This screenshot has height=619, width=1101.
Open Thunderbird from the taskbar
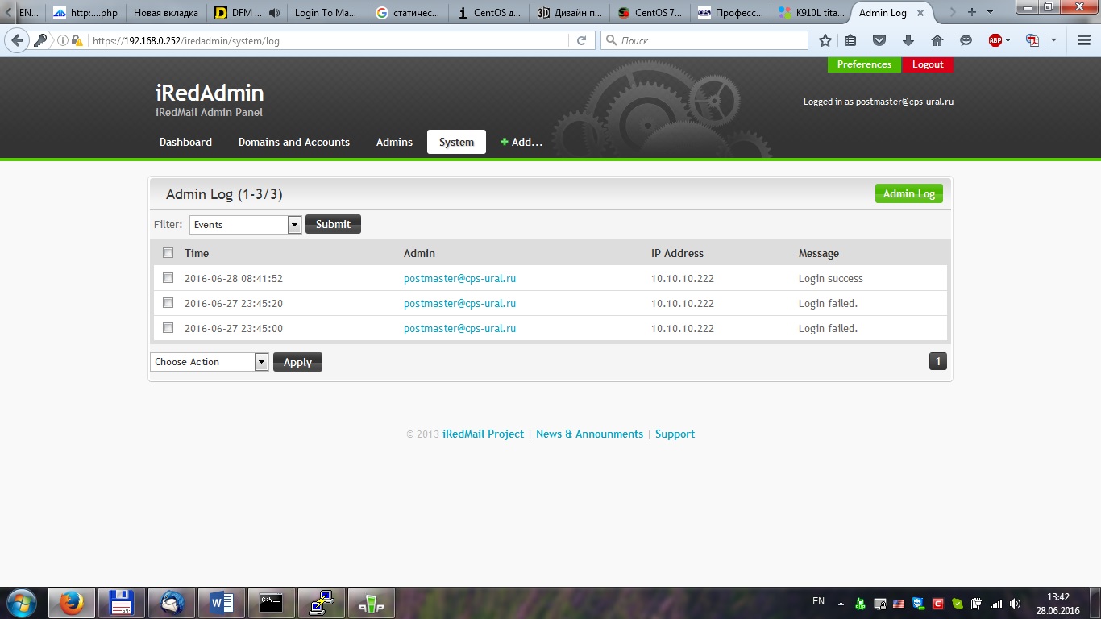coord(172,603)
